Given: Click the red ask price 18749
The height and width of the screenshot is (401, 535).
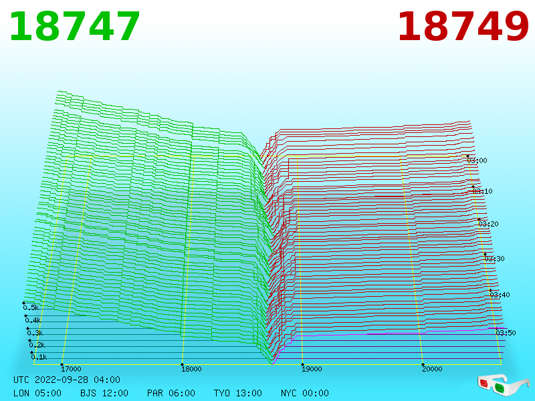Looking at the screenshot, I should [x=463, y=27].
